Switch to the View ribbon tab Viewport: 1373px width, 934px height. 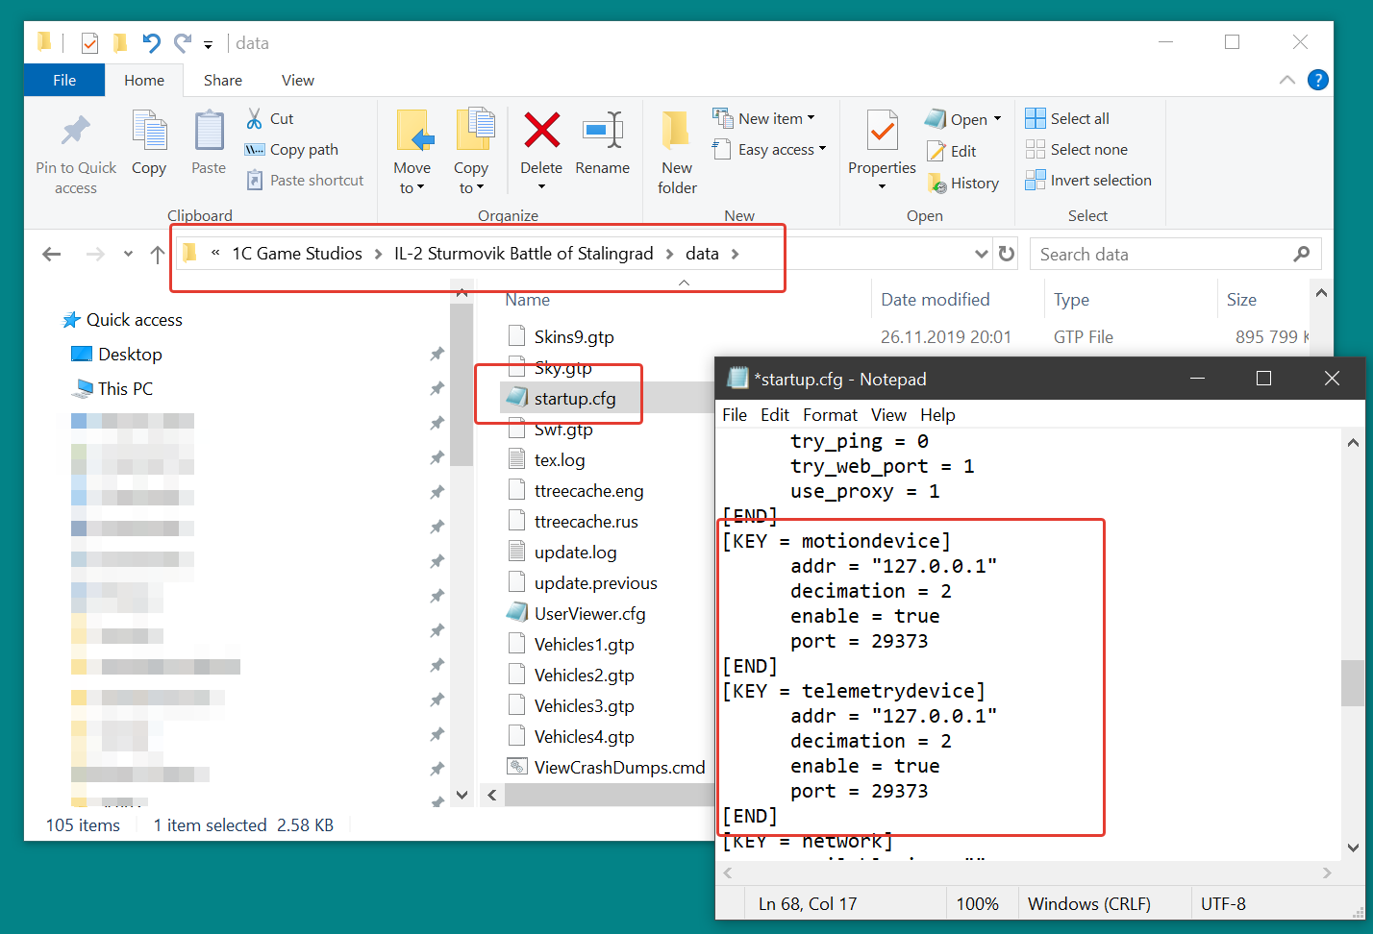click(x=297, y=80)
